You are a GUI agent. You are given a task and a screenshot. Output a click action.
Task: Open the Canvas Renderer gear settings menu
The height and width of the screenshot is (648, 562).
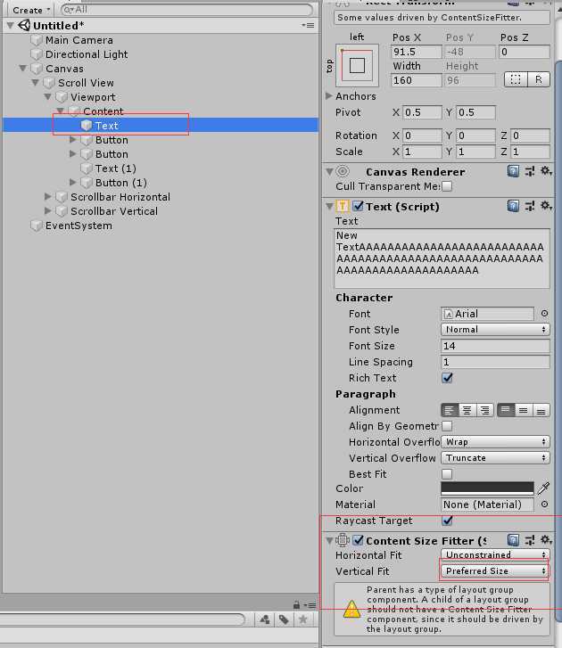(546, 170)
